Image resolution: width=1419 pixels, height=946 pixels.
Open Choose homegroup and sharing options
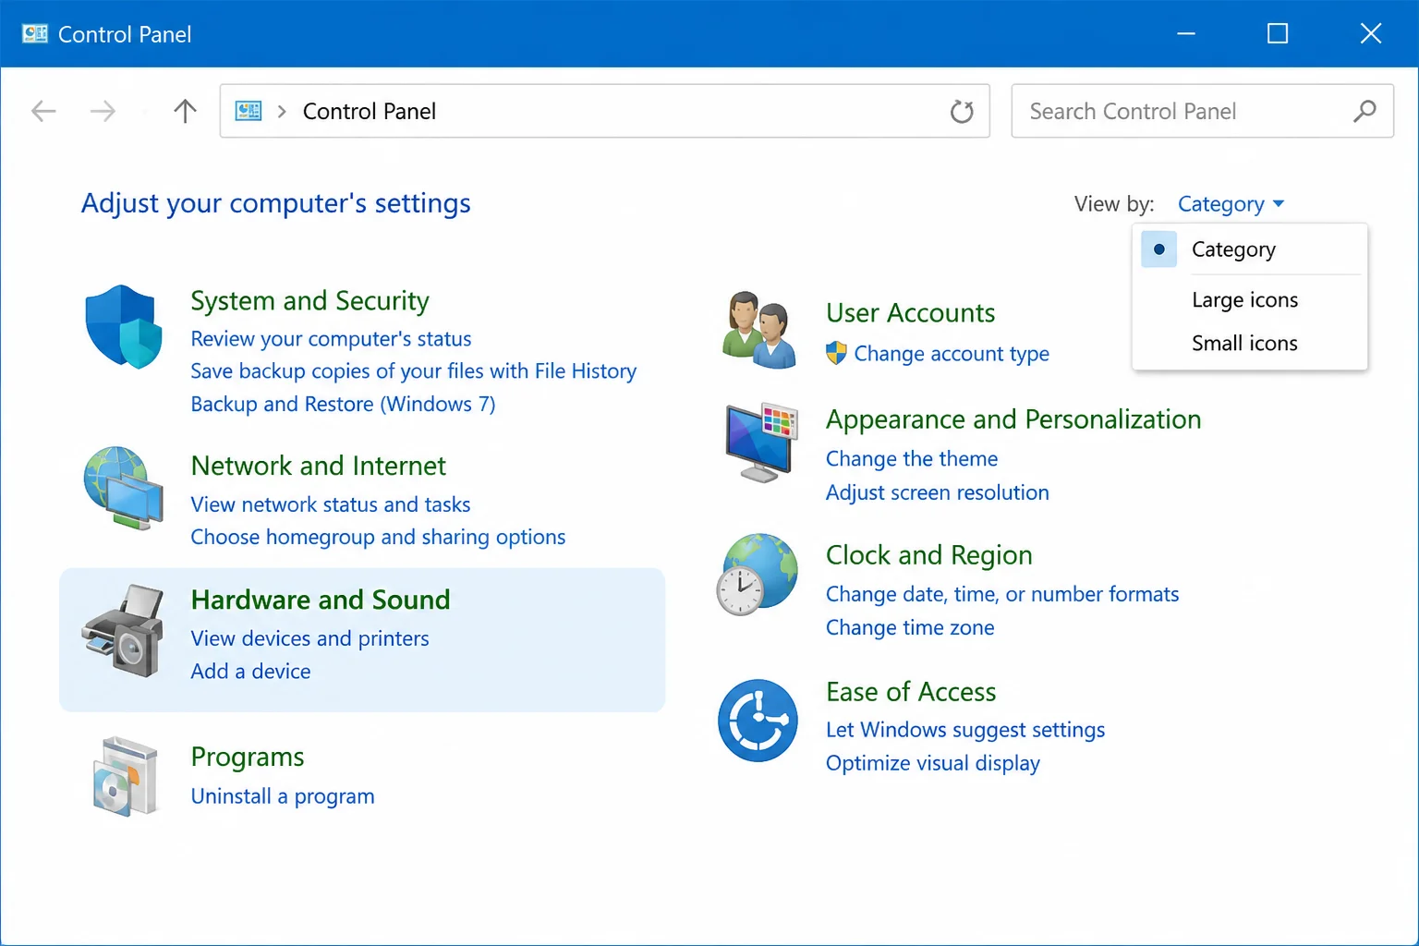coord(378,538)
